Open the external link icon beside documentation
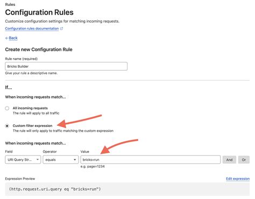This screenshot has height=199, width=255. [x=61, y=29]
